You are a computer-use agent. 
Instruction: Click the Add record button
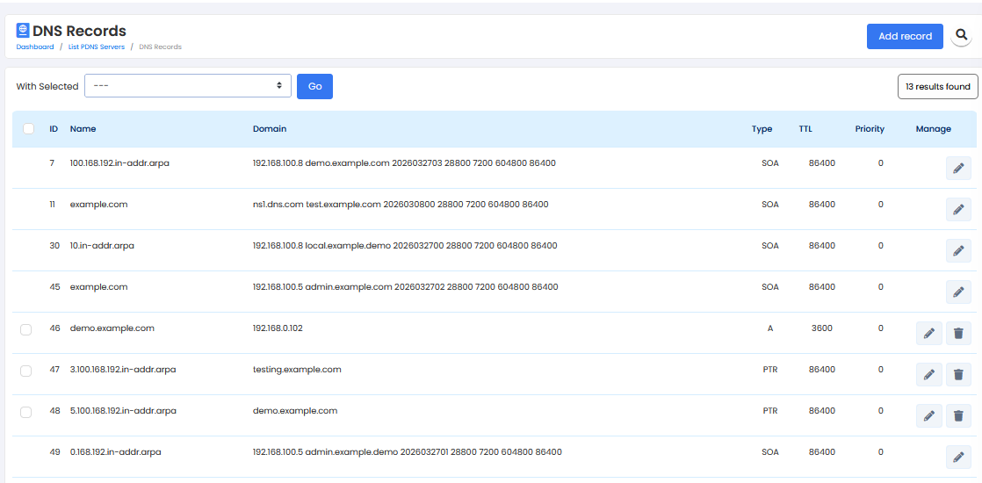click(x=905, y=36)
